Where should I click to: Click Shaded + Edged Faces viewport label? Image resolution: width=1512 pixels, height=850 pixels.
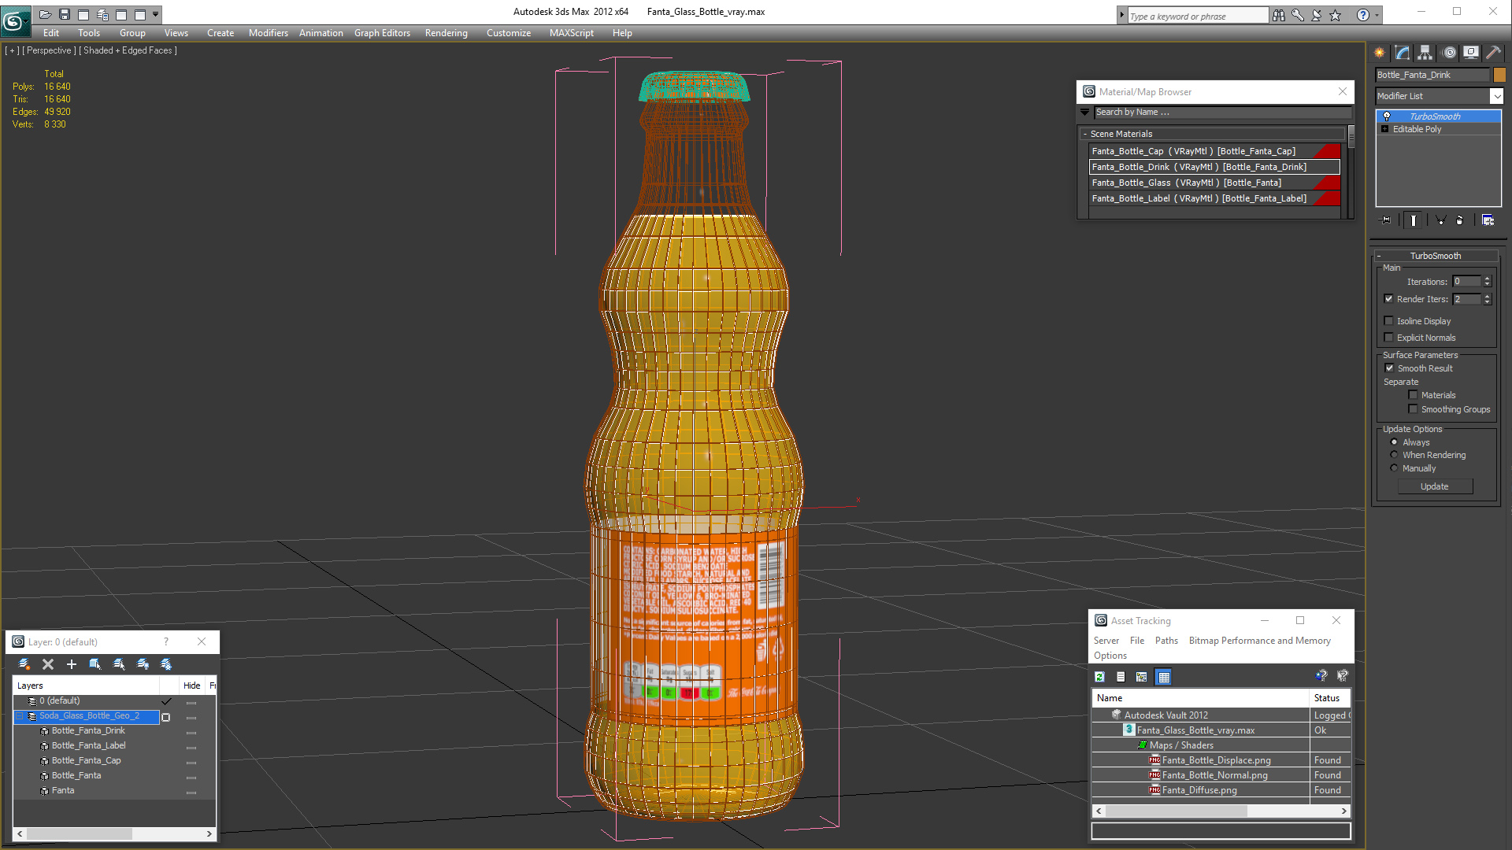click(x=128, y=50)
